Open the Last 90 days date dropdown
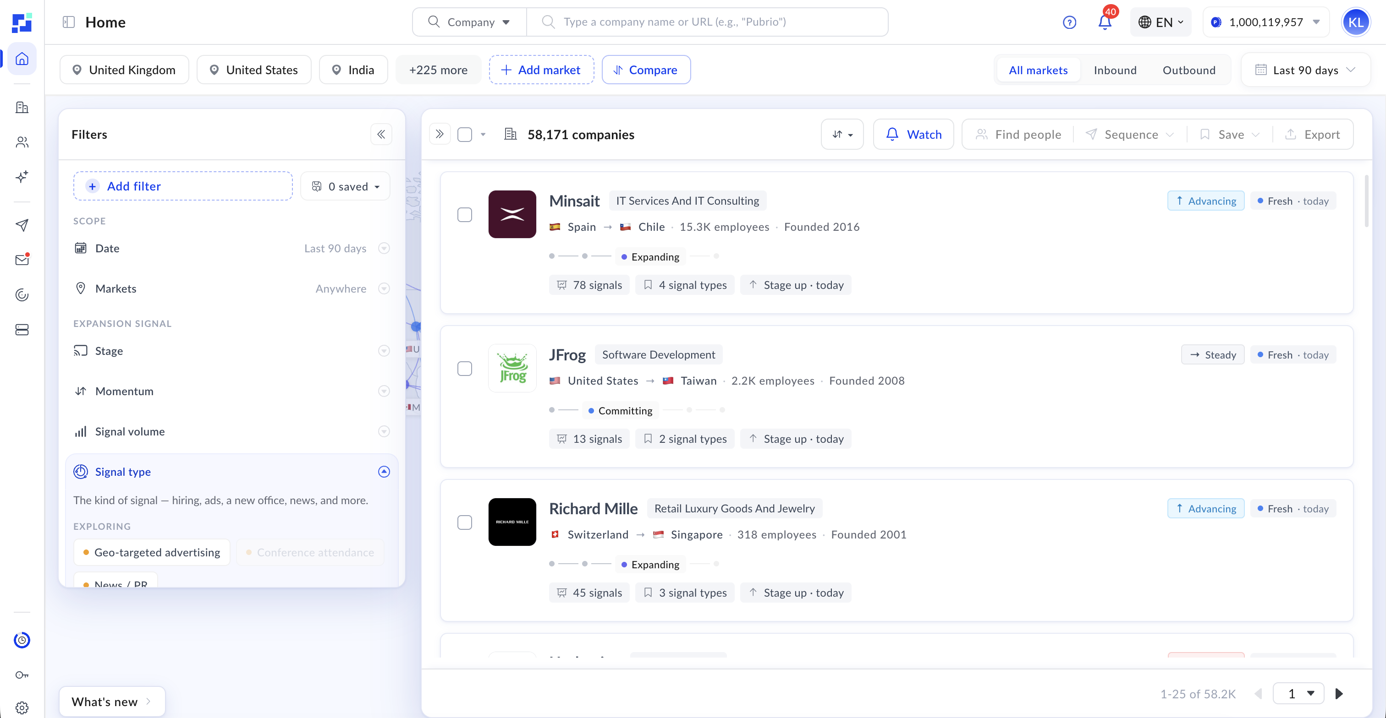 (x=1306, y=70)
